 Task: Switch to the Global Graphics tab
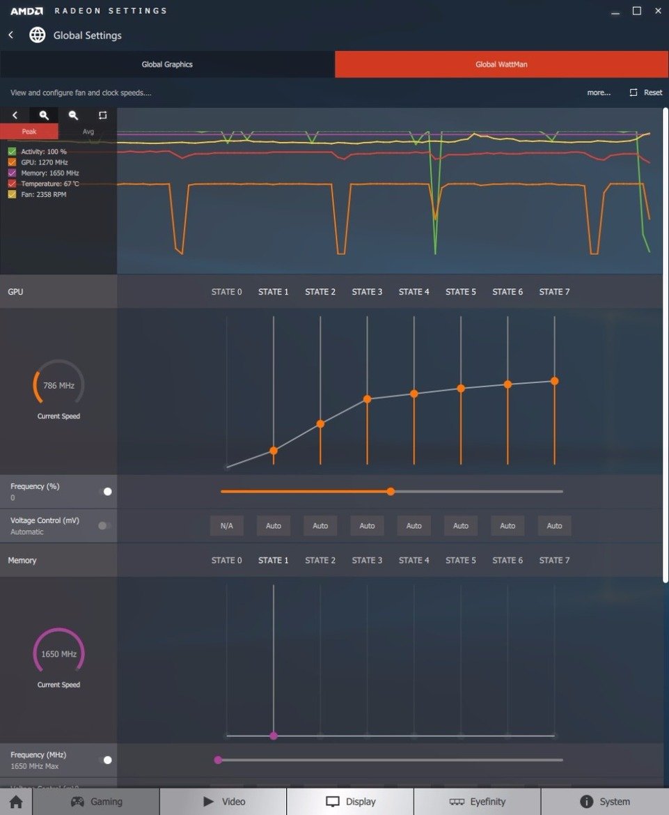tap(167, 65)
